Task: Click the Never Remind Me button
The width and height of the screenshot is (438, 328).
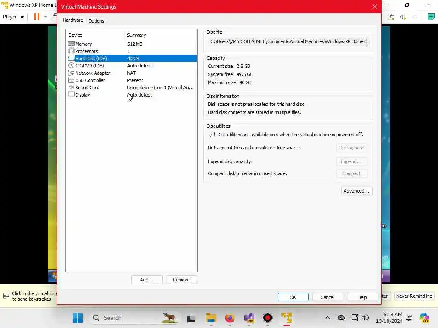Action: click(x=414, y=296)
